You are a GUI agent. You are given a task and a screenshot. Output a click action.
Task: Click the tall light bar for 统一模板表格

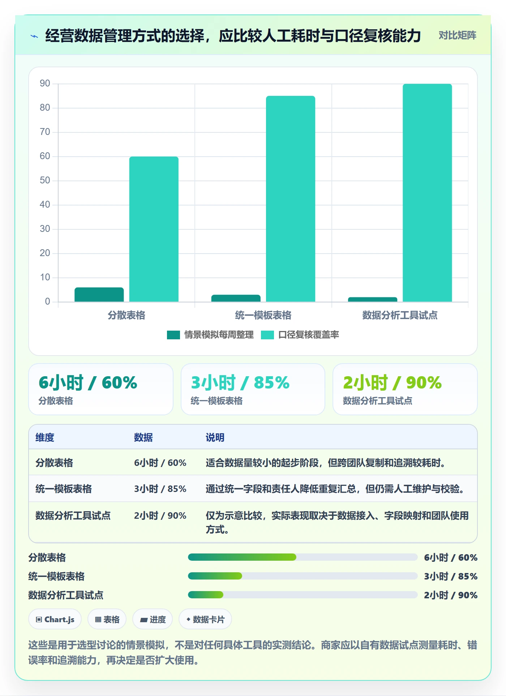(x=291, y=199)
